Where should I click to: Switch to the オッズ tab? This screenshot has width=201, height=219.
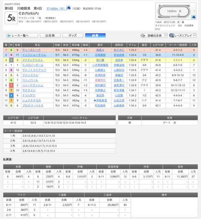click(x=72, y=36)
